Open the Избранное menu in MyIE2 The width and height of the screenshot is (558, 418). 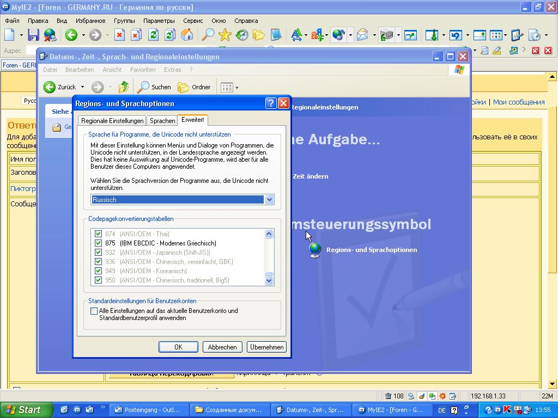click(90, 21)
